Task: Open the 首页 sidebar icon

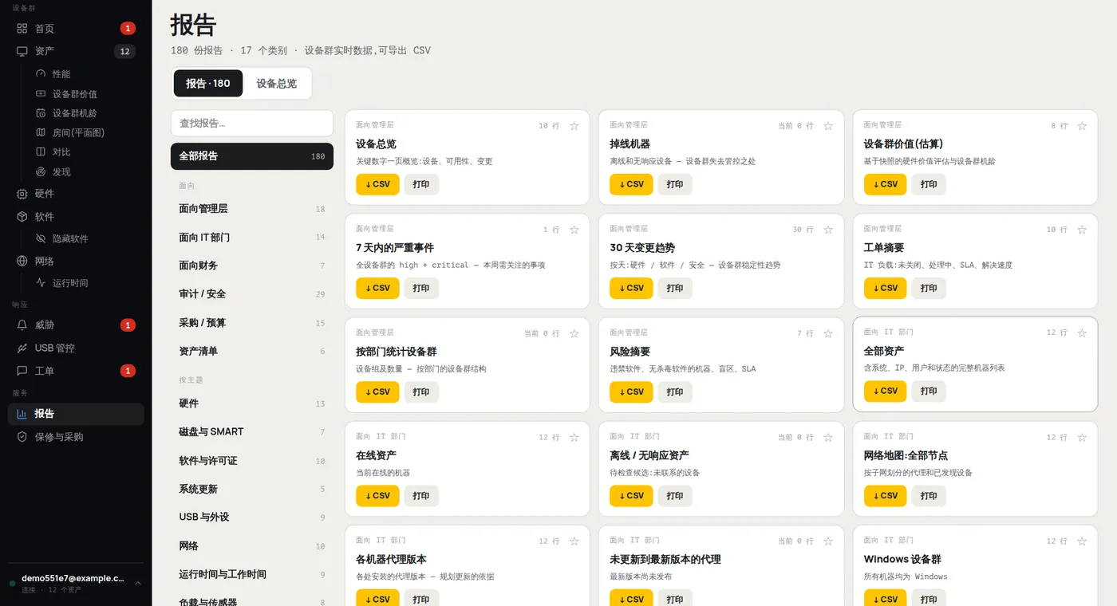Action: pos(22,29)
